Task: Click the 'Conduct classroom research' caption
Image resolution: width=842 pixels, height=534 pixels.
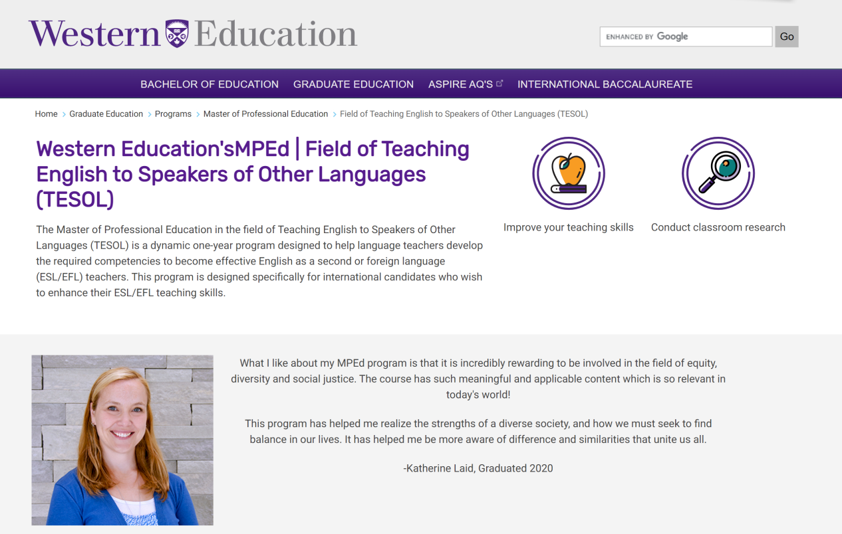Action: [718, 227]
